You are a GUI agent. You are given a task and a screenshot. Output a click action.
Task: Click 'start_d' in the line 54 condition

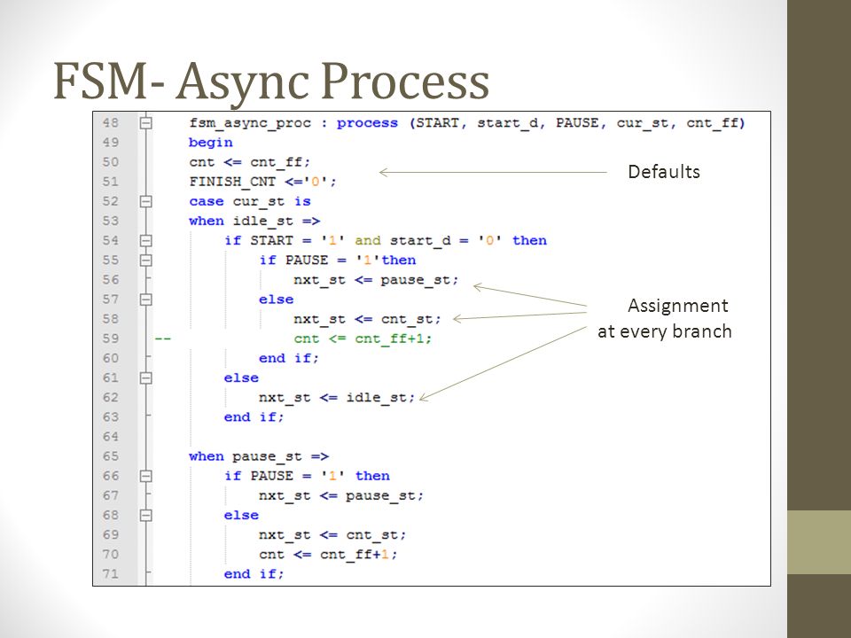420,241
